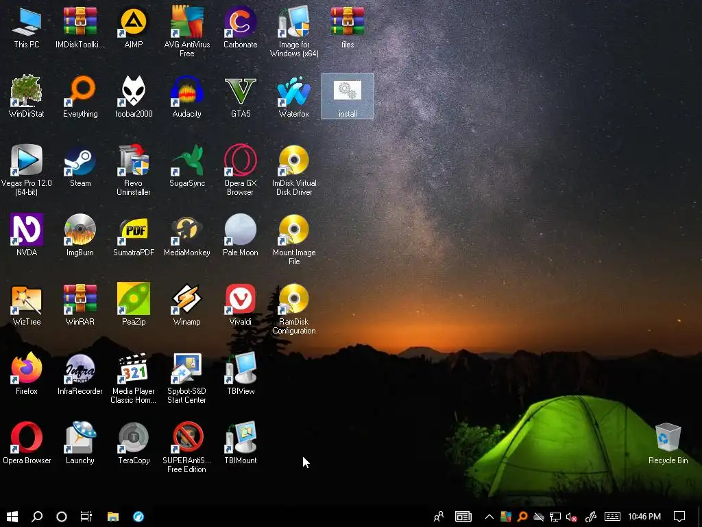Select the Vivaldi browser icon
Image resolution: width=702 pixels, height=527 pixels.
click(x=241, y=299)
